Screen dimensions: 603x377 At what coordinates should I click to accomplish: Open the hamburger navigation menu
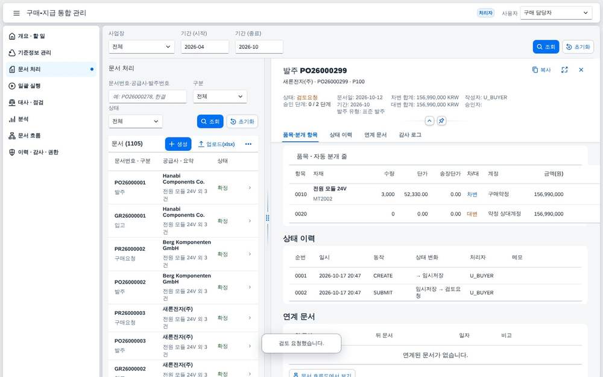point(16,13)
